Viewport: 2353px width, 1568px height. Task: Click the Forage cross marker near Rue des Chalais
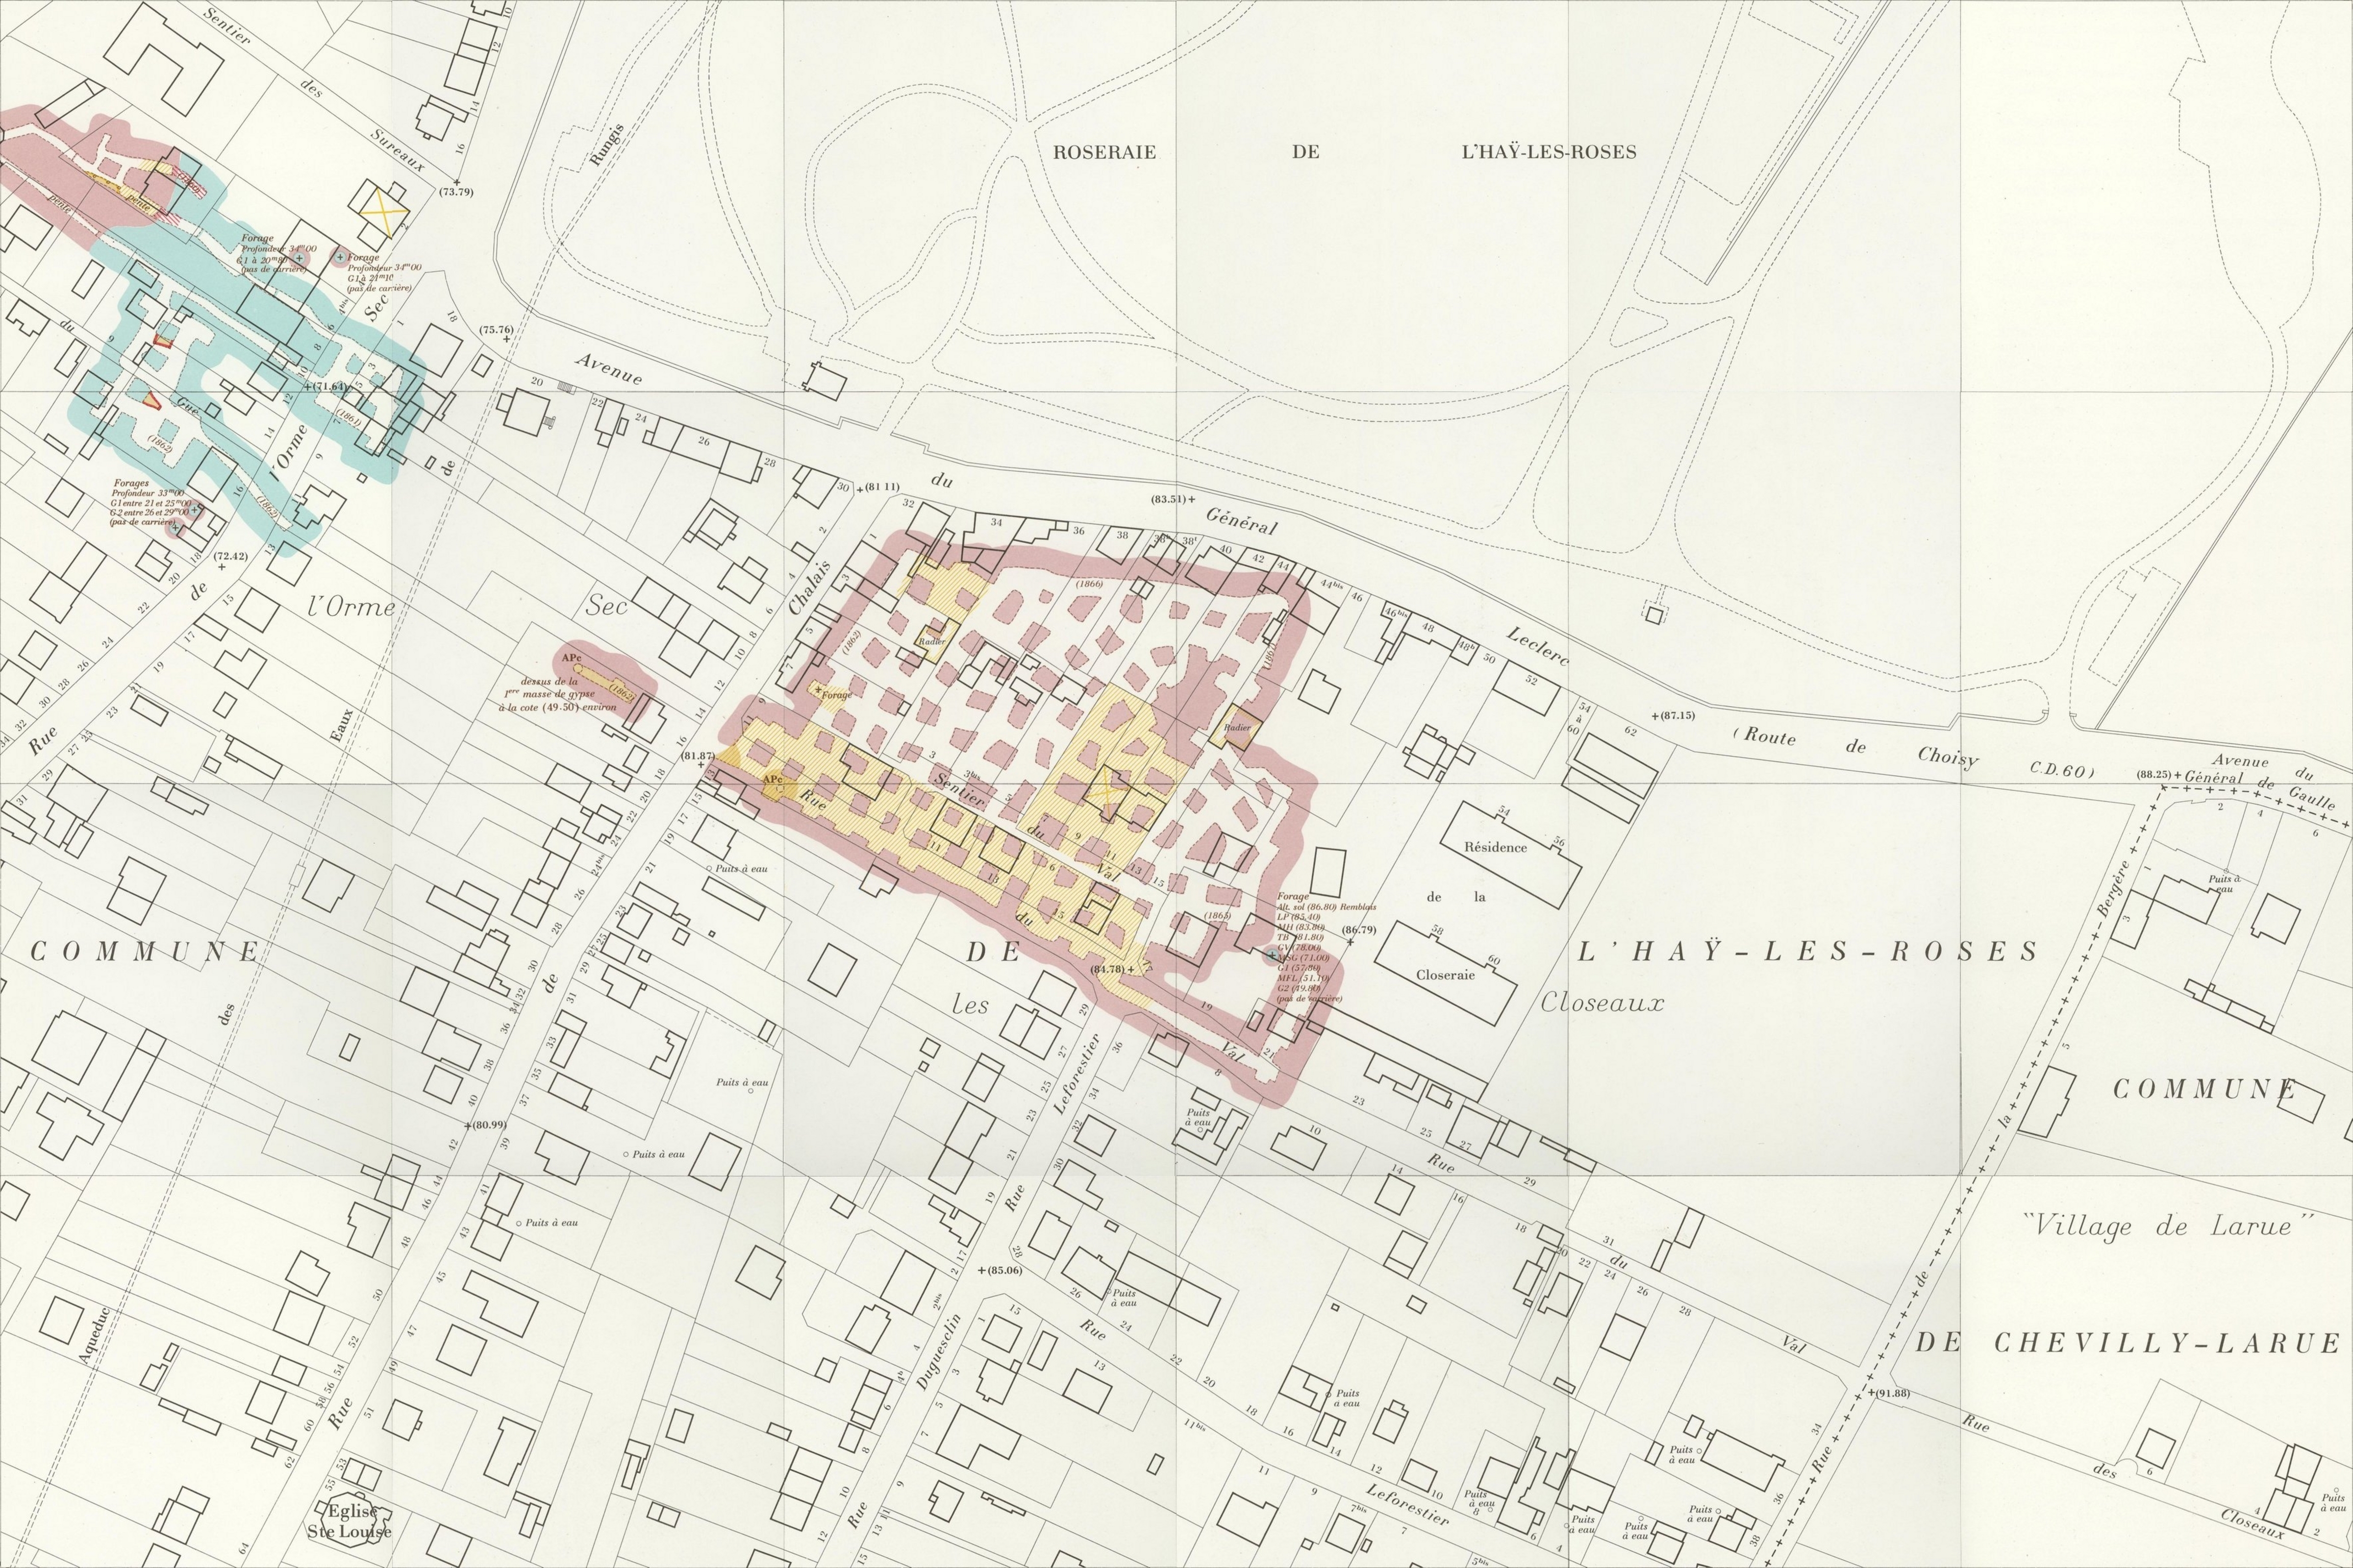(820, 690)
